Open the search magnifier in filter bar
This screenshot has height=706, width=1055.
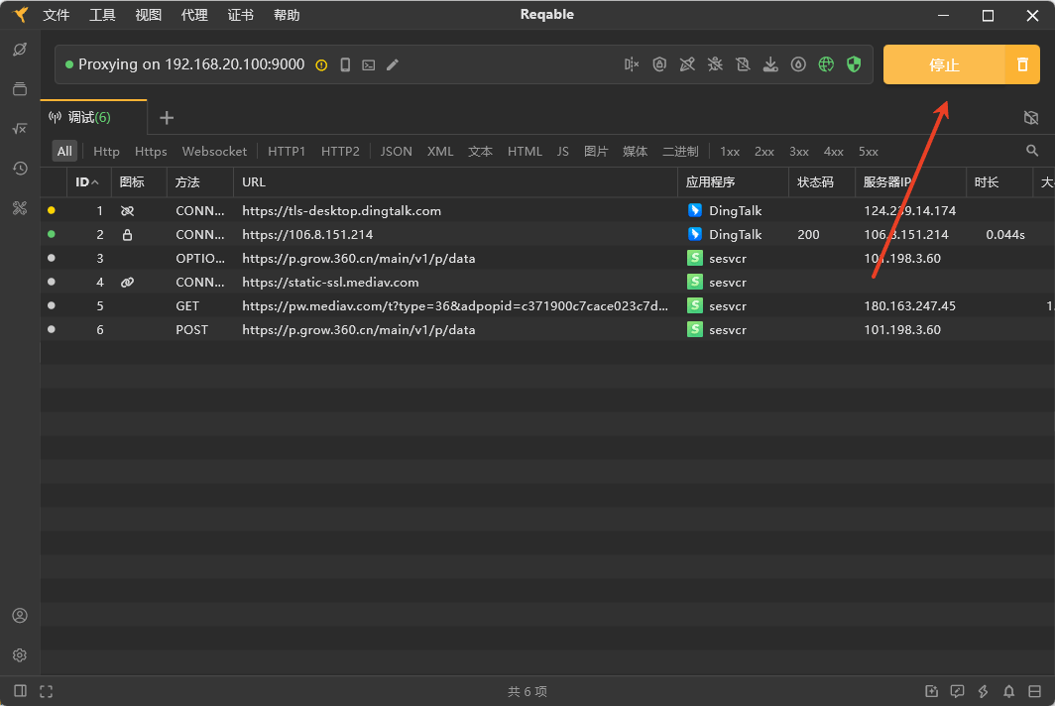pyautogui.click(x=1032, y=151)
